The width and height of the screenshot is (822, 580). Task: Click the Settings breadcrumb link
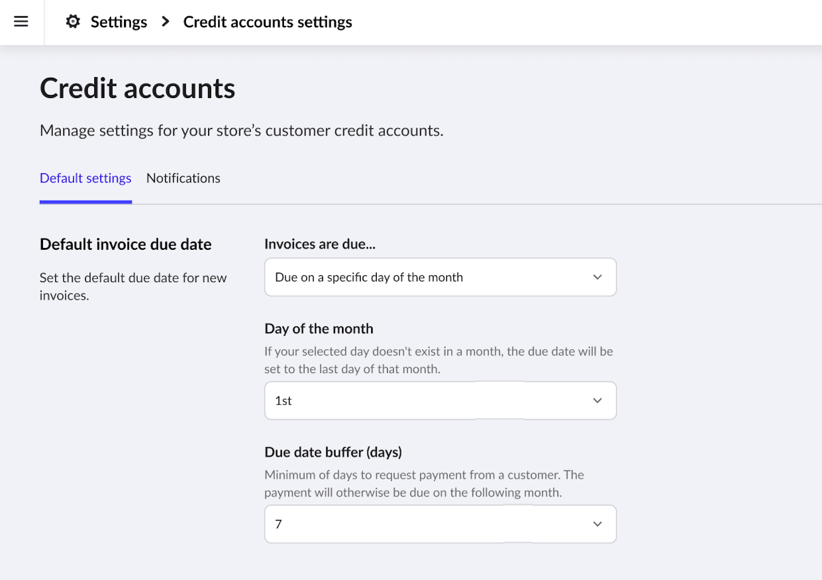tap(118, 21)
